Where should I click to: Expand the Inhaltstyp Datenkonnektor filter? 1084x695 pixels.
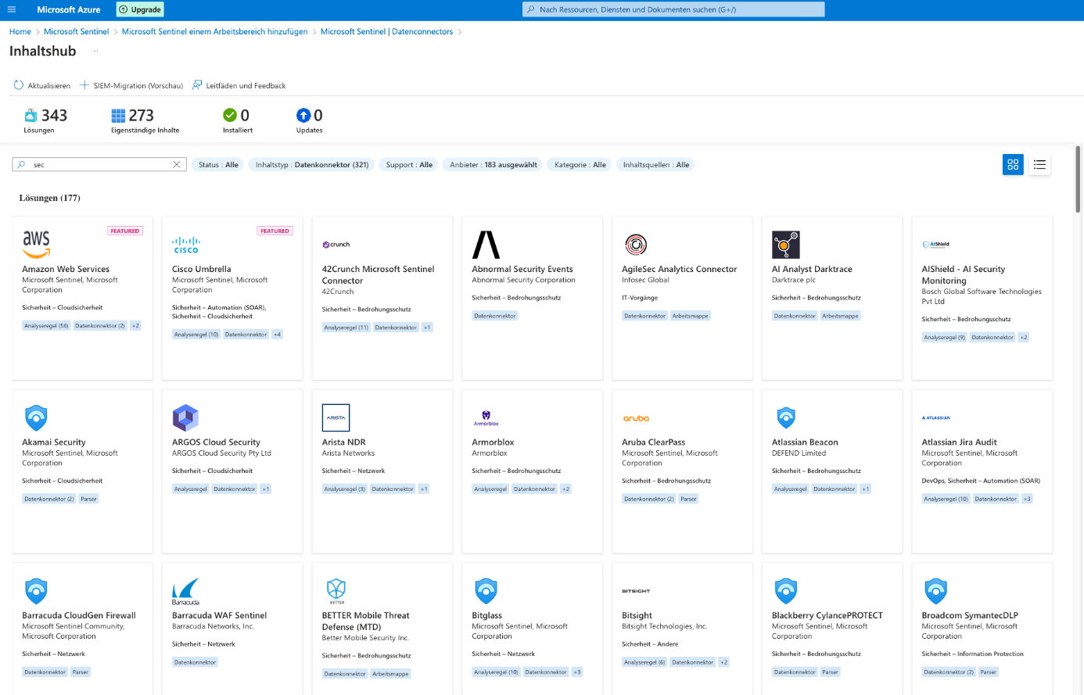(311, 165)
